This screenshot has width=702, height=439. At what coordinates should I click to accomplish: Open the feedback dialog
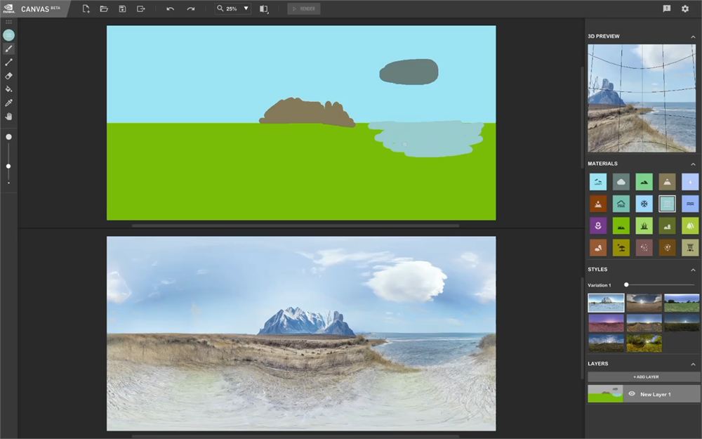(x=667, y=8)
